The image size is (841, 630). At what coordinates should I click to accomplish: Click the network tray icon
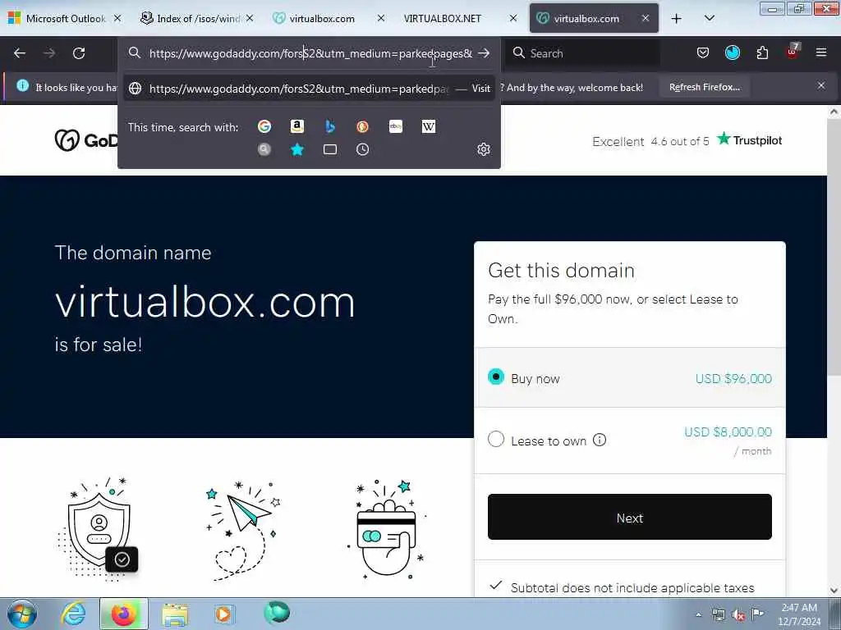click(x=719, y=615)
